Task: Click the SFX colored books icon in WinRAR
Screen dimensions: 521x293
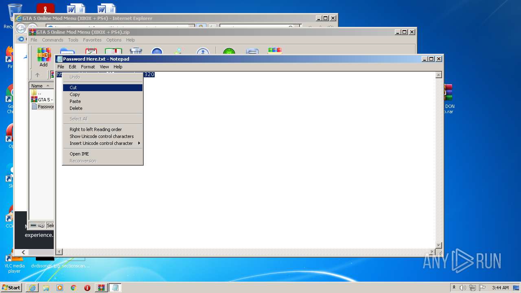Action: pyautogui.click(x=275, y=51)
